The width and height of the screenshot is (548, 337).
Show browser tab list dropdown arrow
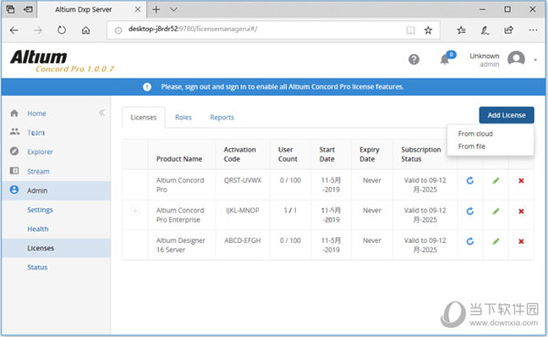point(174,9)
